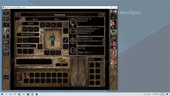Viewport: 170px width, 96px height.
Task: Open the Mail app from the taskbar
Action: click(32, 94)
